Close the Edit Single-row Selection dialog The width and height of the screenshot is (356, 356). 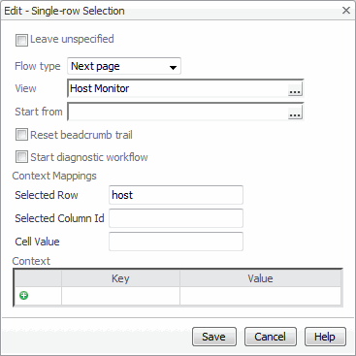(x=346, y=11)
